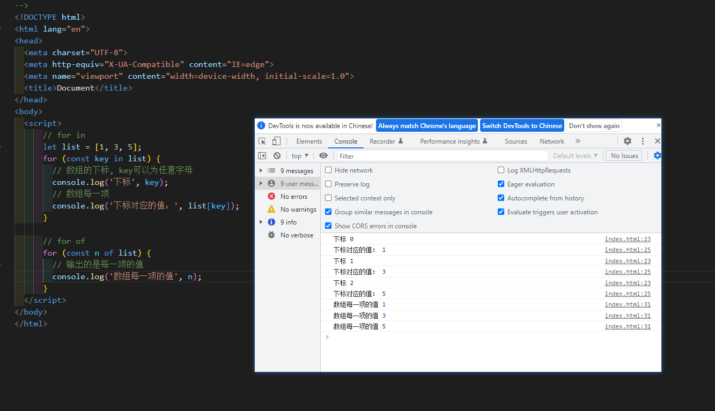Open DevTools settings gear in the tab bar
The image size is (715, 411).
pos(628,141)
